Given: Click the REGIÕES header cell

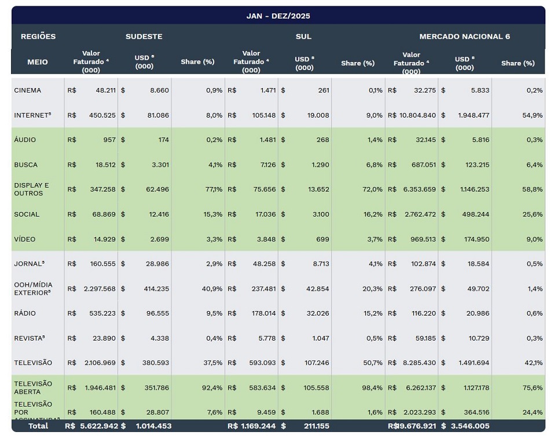Looking at the screenshot, I should point(38,36).
